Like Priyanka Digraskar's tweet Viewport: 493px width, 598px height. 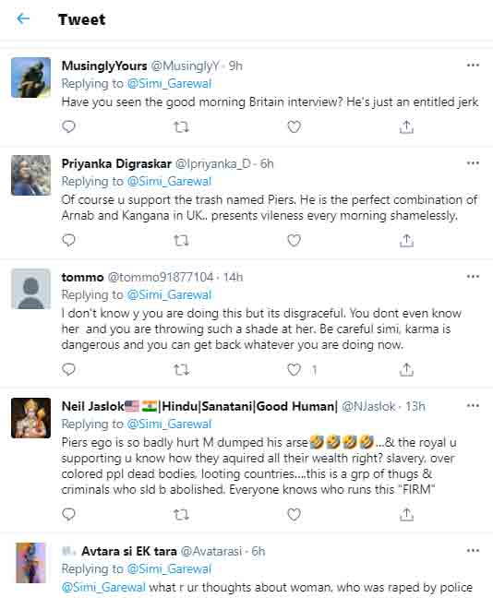pyautogui.click(x=294, y=240)
